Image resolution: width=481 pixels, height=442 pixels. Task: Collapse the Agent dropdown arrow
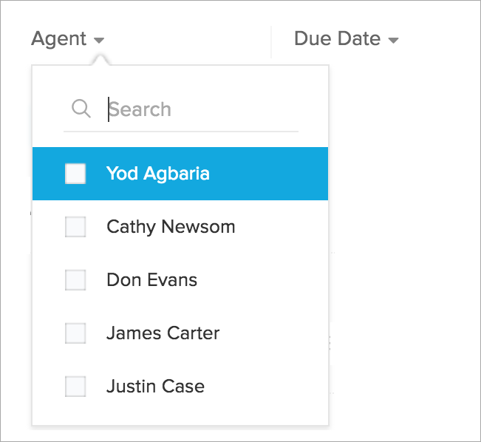click(99, 40)
